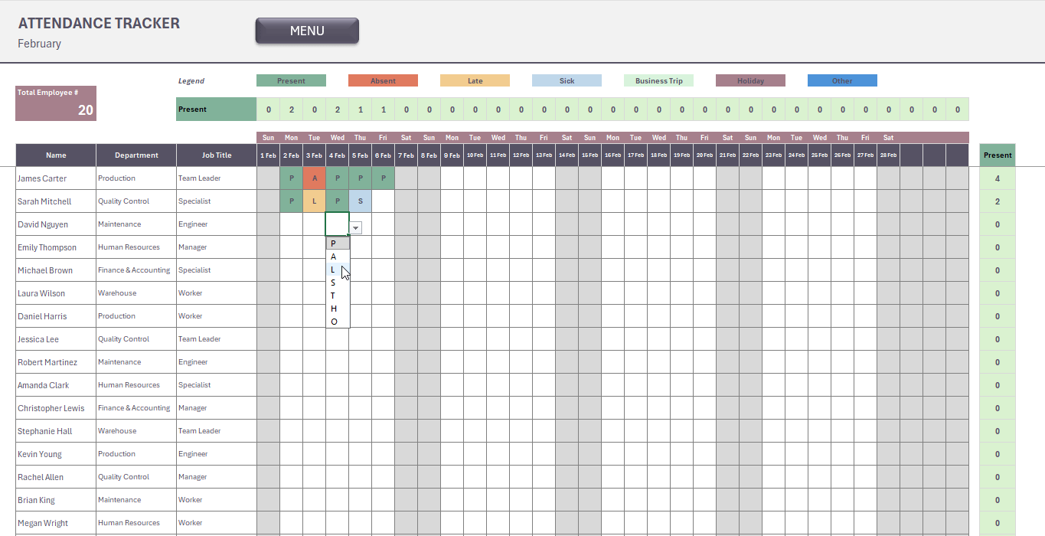Select James Carter's 3 Feb Absent cell
The width and height of the screenshot is (1045, 536).
coord(315,178)
